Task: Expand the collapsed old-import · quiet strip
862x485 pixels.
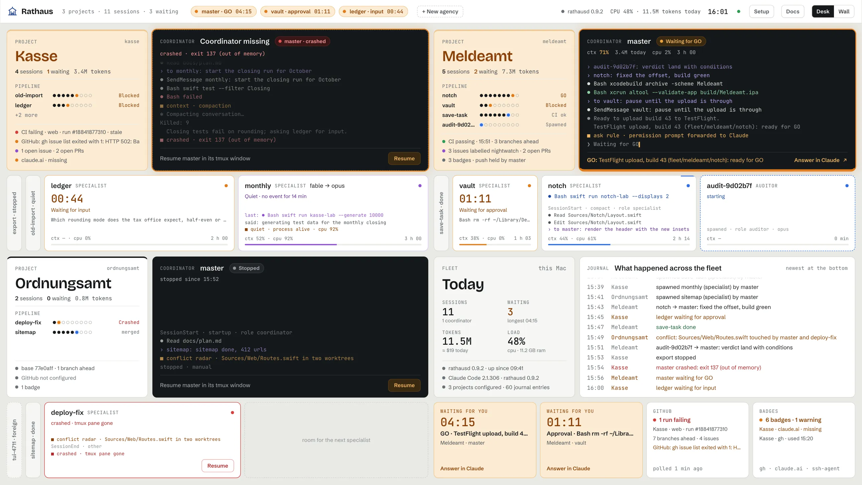Action: [x=33, y=213]
